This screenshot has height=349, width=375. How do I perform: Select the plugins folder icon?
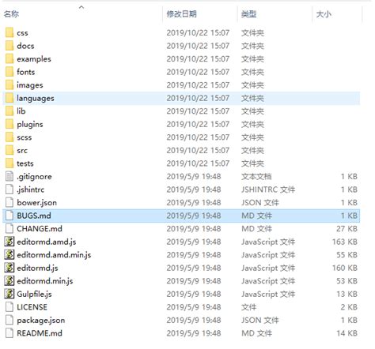9,124
